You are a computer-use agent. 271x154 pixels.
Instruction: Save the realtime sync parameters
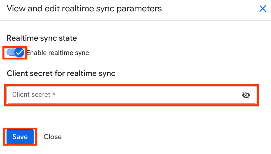coord(20,137)
